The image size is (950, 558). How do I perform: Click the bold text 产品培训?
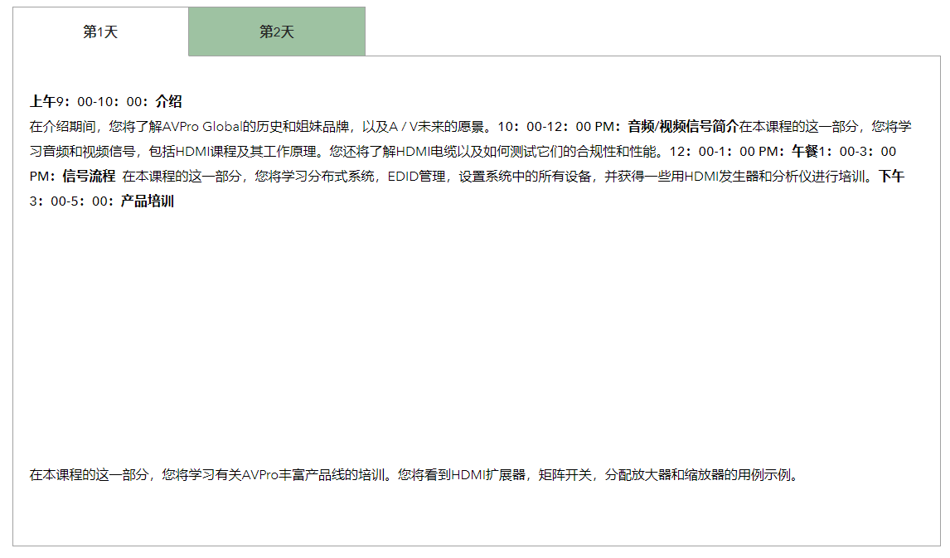[148, 201]
